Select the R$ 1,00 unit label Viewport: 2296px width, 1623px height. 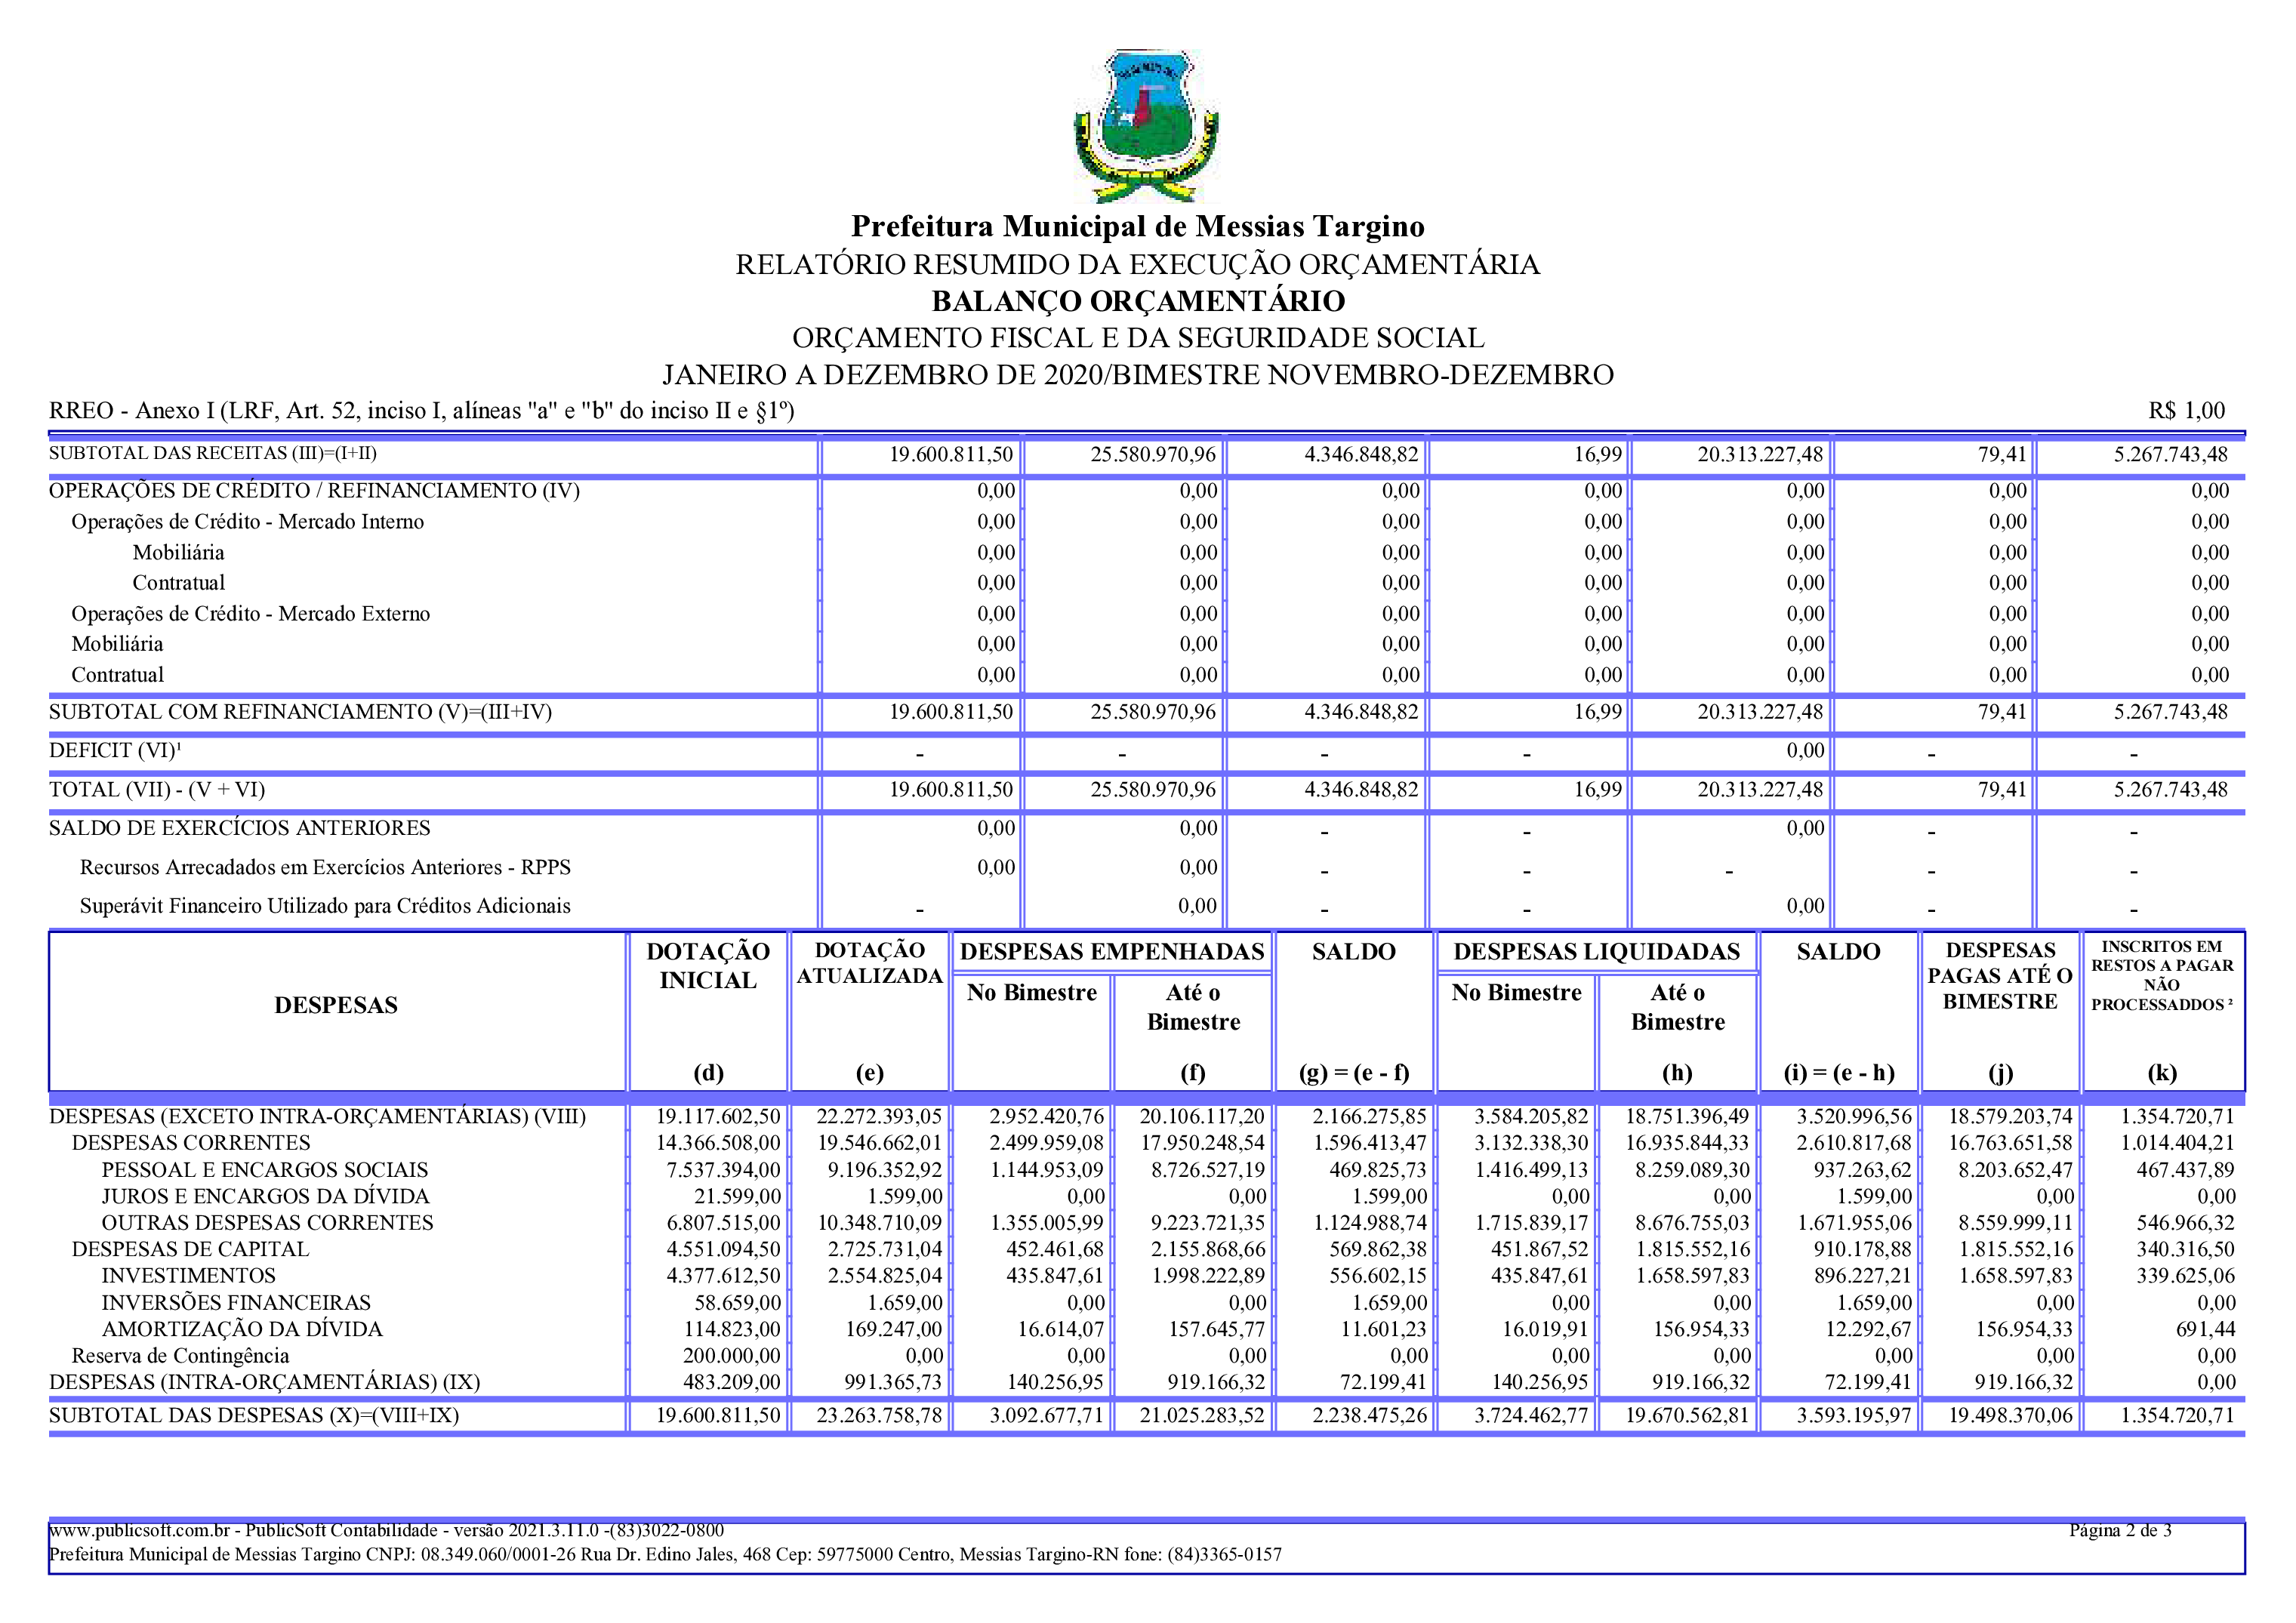coord(2186,410)
